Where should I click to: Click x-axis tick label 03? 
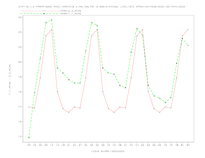[x=34, y=145]
